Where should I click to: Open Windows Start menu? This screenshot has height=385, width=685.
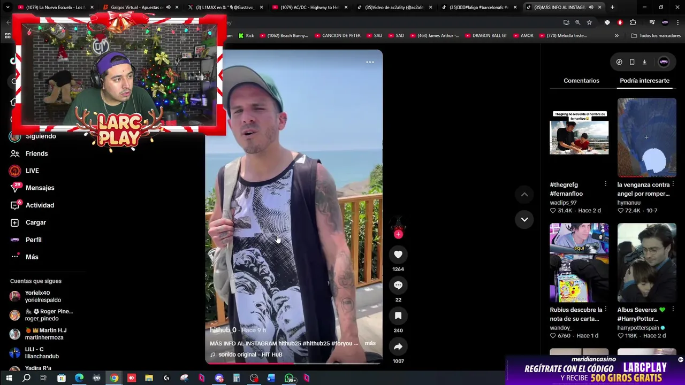(x=9, y=378)
